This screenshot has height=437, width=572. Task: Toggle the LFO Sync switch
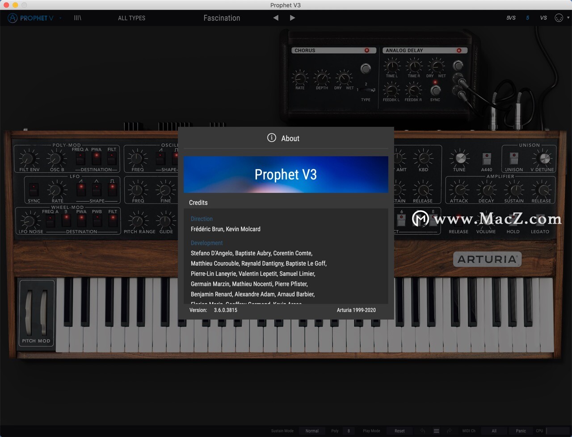click(x=34, y=189)
